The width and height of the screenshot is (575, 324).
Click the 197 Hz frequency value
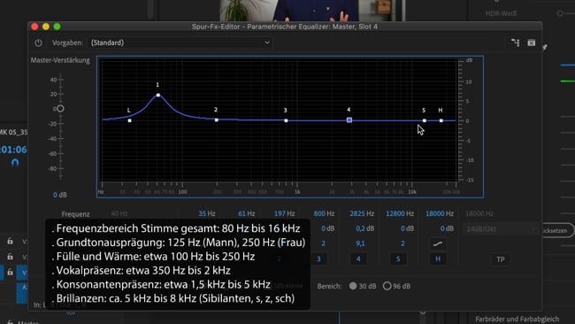point(285,213)
